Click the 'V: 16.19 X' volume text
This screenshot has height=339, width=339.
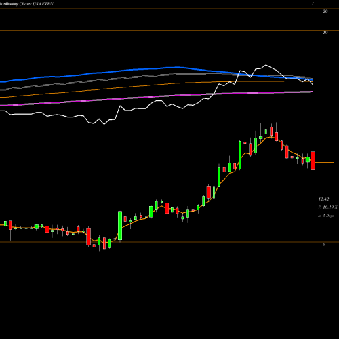pos(327,207)
